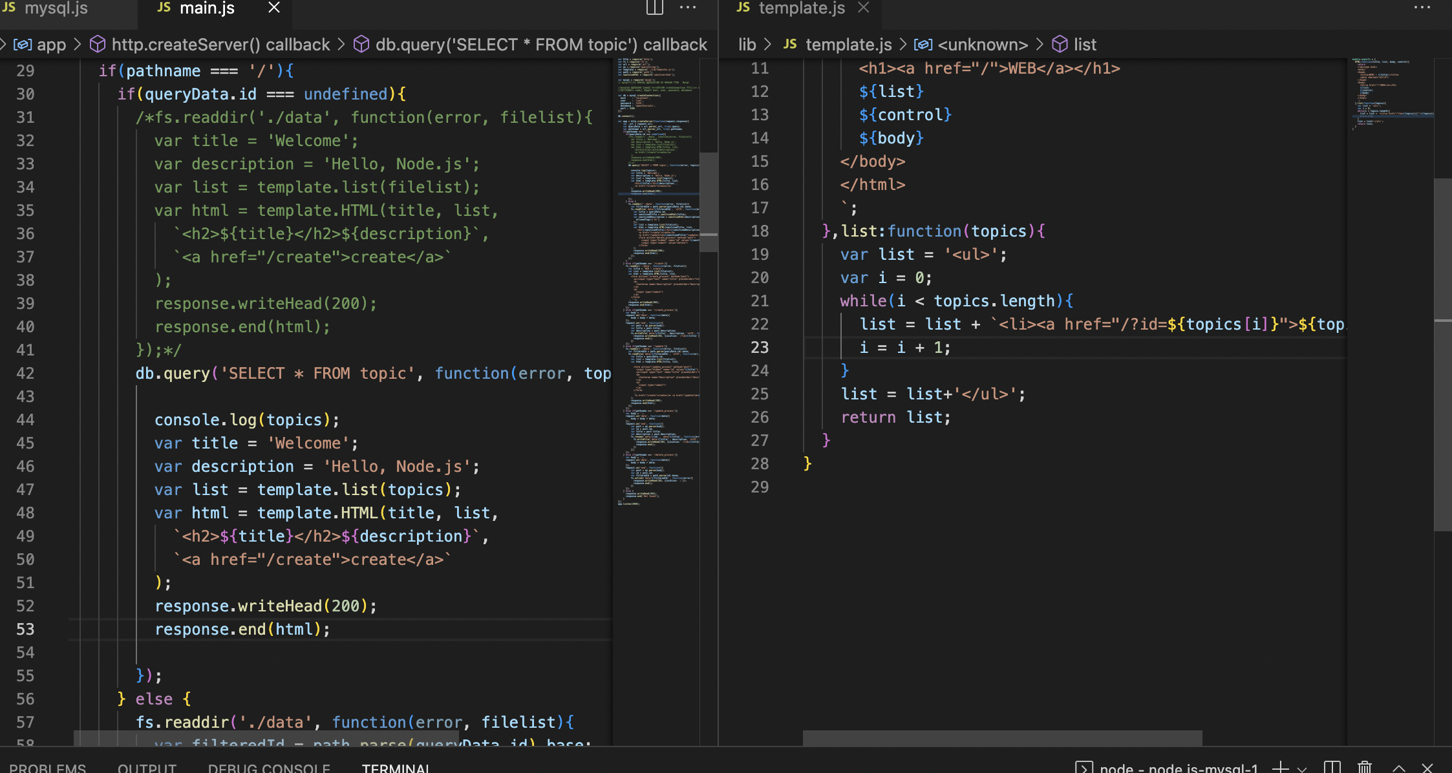
Task: Open the db.query callback breadcrumb
Action: click(x=530, y=45)
